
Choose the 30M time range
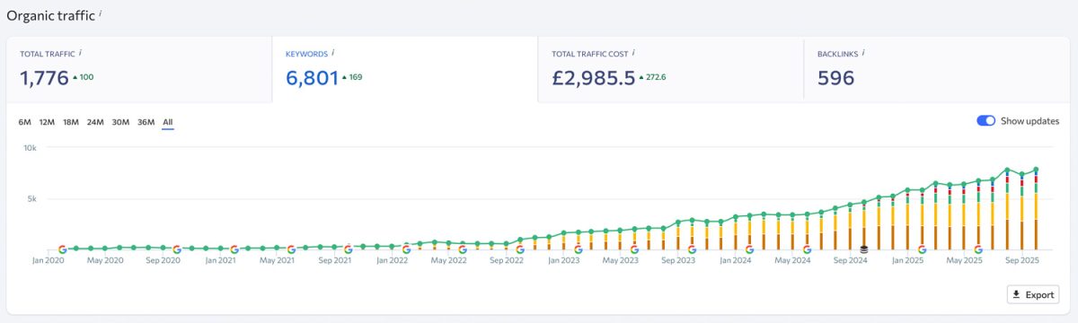point(120,122)
